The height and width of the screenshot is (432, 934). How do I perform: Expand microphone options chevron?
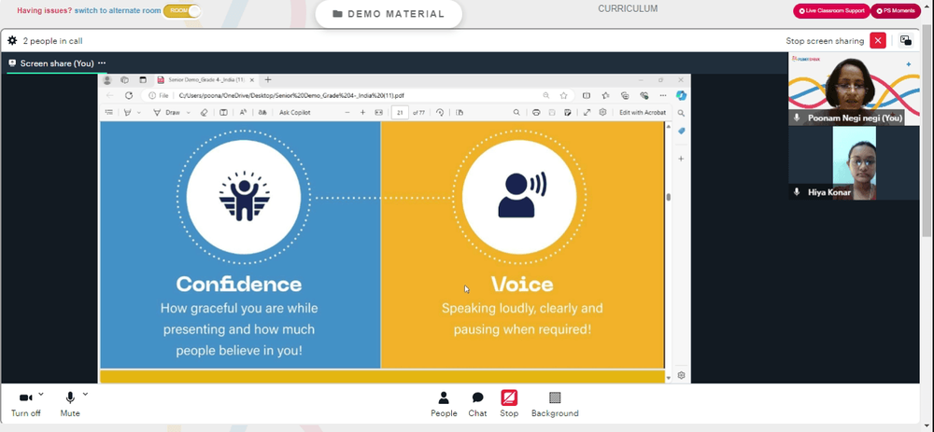click(x=85, y=394)
